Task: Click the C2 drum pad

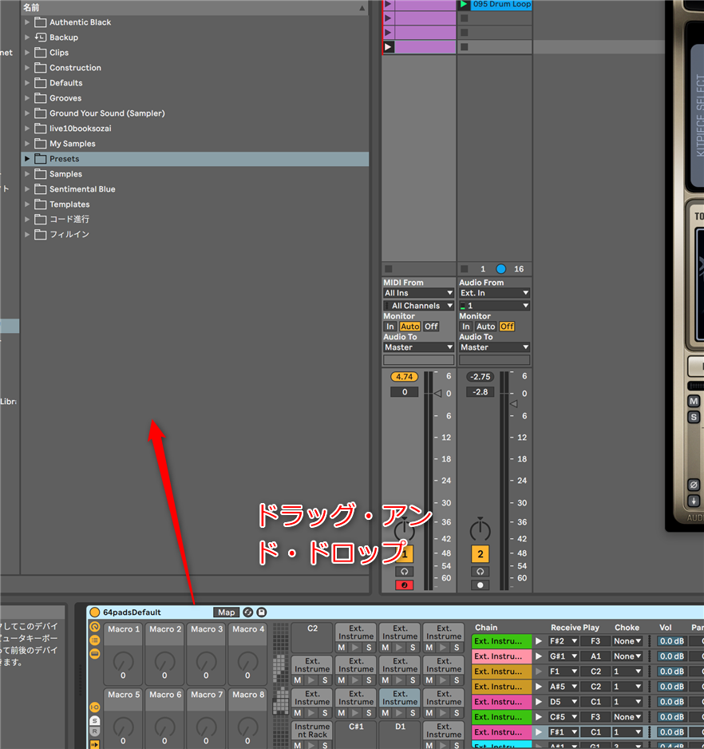Action: 312,637
